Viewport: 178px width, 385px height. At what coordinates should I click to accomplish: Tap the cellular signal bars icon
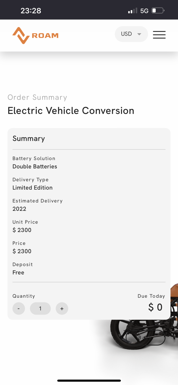coord(132,11)
